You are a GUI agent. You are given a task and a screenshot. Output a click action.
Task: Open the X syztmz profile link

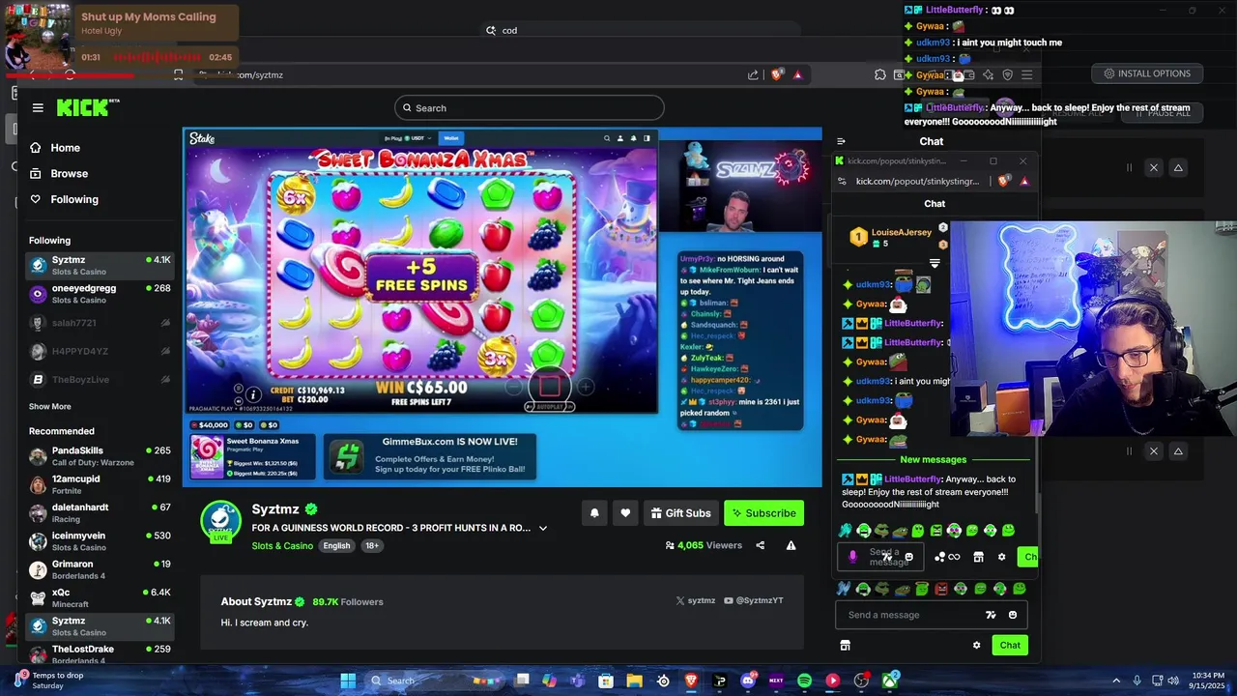pyautogui.click(x=696, y=600)
